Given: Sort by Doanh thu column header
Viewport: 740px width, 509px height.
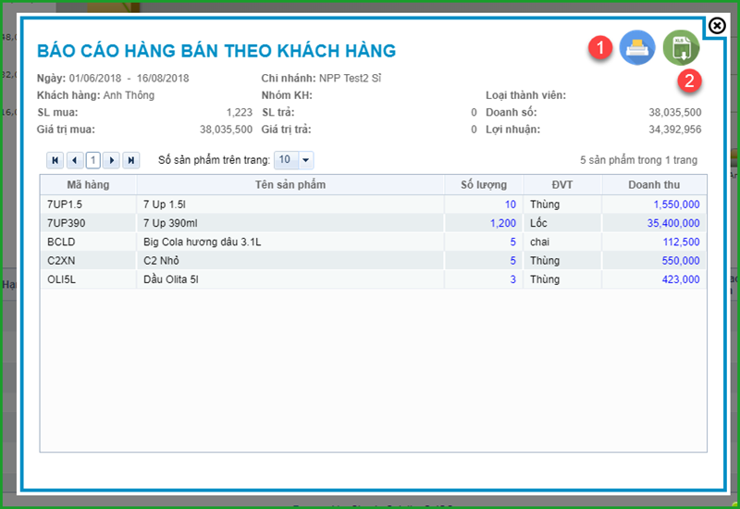Looking at the screenshot, I should pyautogui.click(x=654, y=185).
